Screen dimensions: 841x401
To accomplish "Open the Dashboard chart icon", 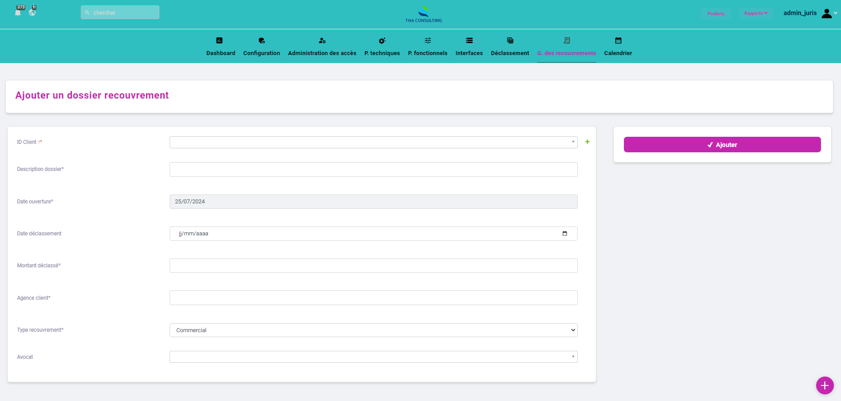I will (x=219, y=40).
